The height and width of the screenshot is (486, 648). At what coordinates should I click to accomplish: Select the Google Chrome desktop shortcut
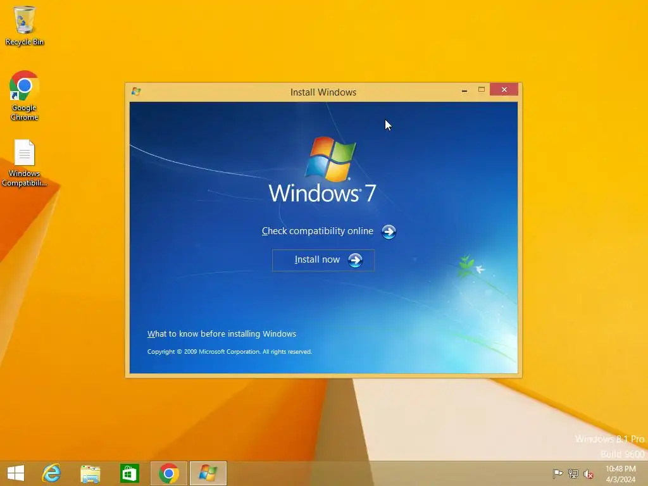tap(25, 96)
